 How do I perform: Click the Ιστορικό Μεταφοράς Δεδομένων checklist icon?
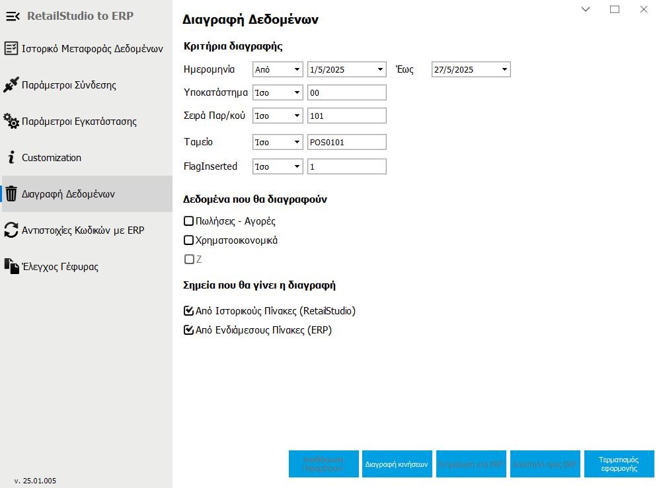click(11, 49)
